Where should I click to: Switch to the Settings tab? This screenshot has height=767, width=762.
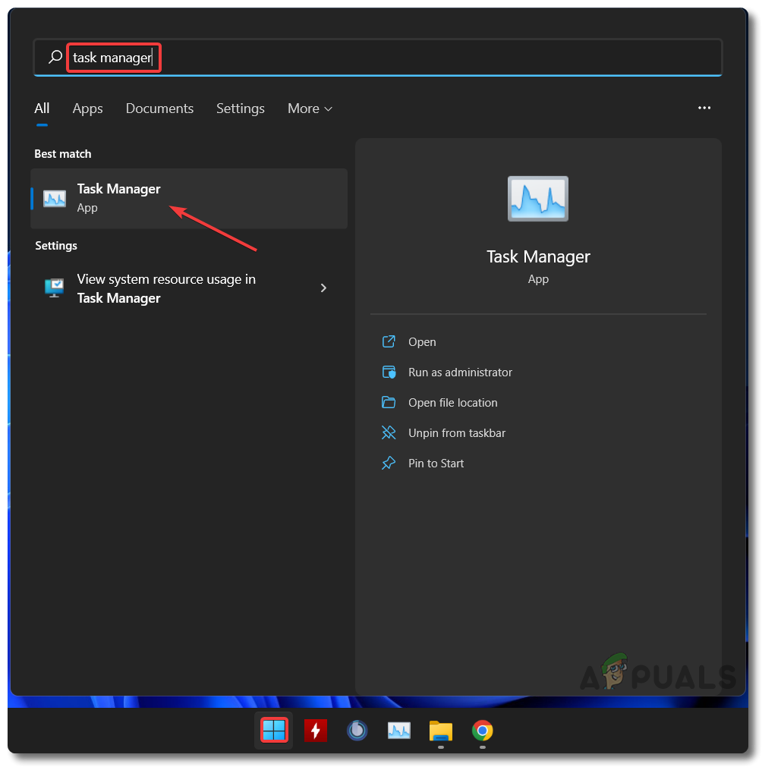coord(241,108)
